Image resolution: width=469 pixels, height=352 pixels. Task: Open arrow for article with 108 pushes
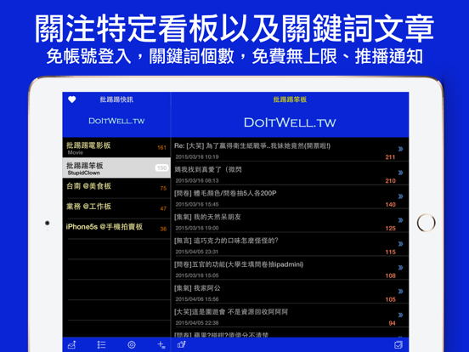[400, 267]
